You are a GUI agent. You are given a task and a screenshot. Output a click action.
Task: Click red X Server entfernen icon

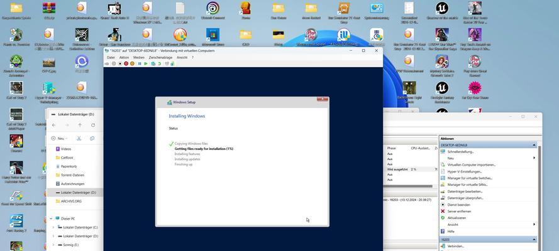pos(443,211)
